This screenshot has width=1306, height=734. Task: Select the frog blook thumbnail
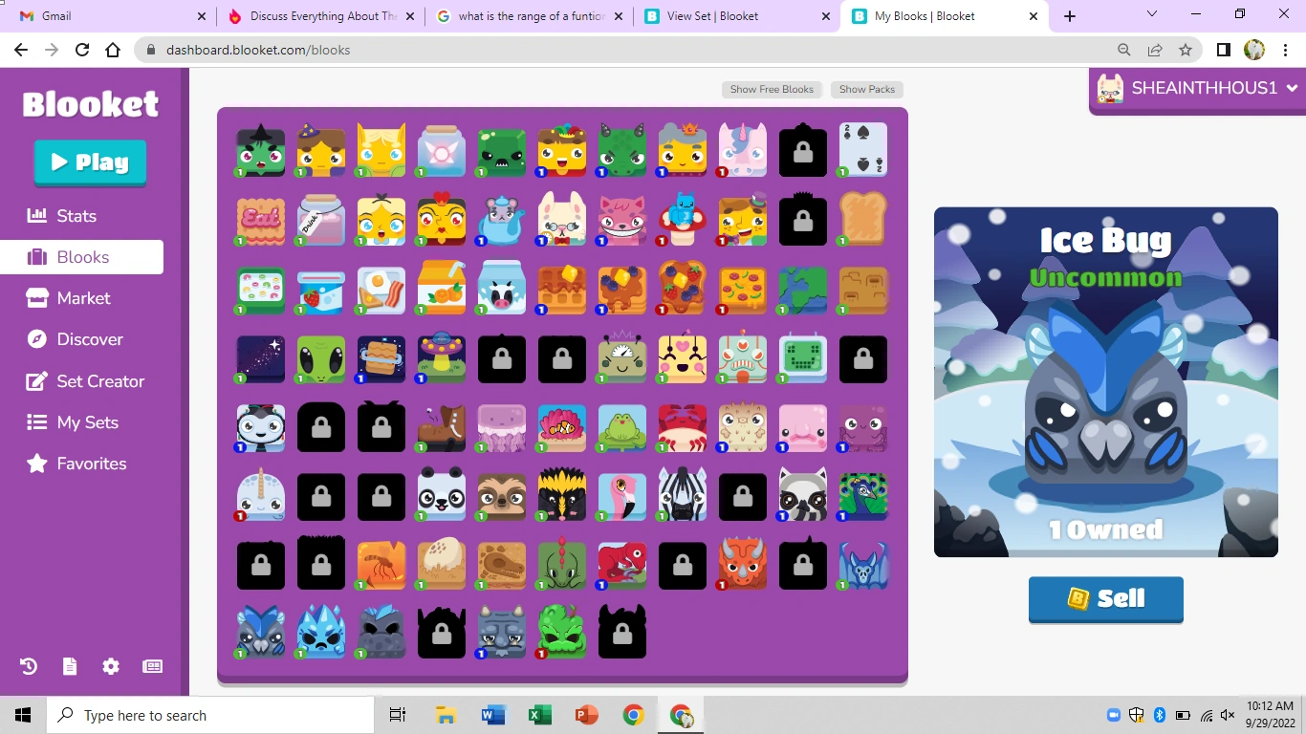pos(622,427)
